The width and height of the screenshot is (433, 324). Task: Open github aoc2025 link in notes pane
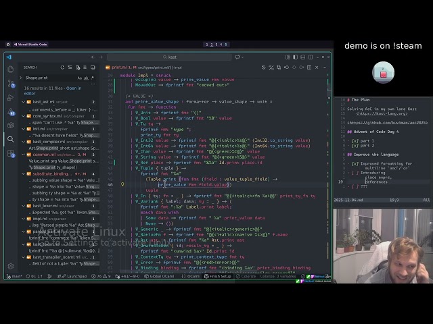click(x=388, y=123)
